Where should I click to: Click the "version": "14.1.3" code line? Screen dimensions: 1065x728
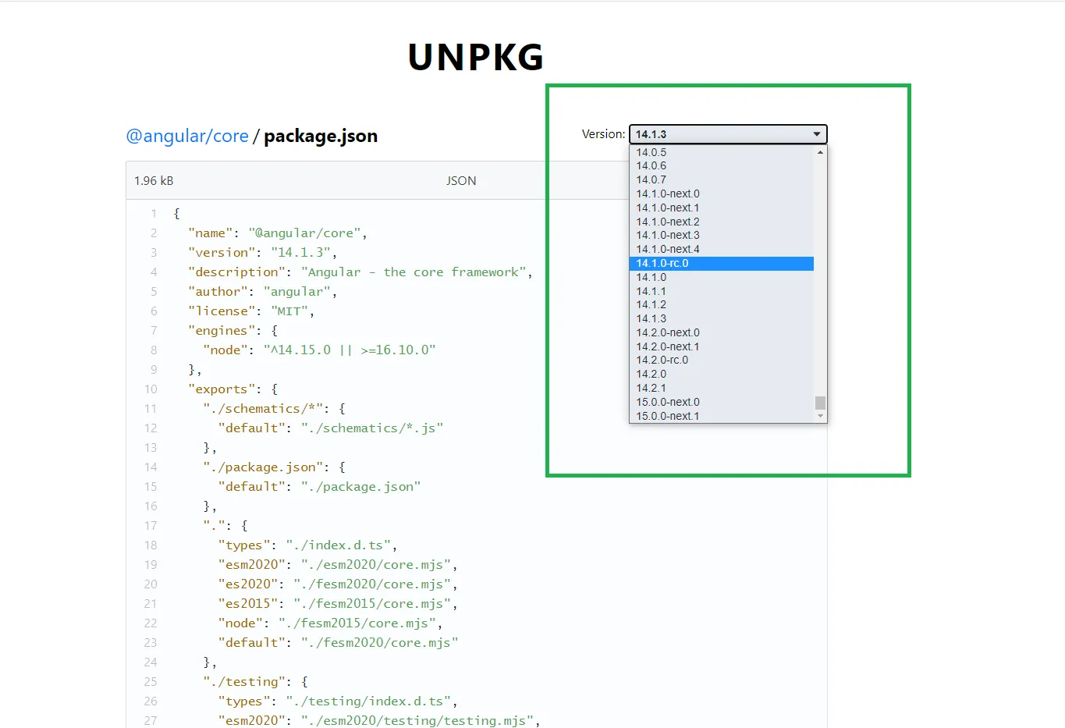coord(263,253)
